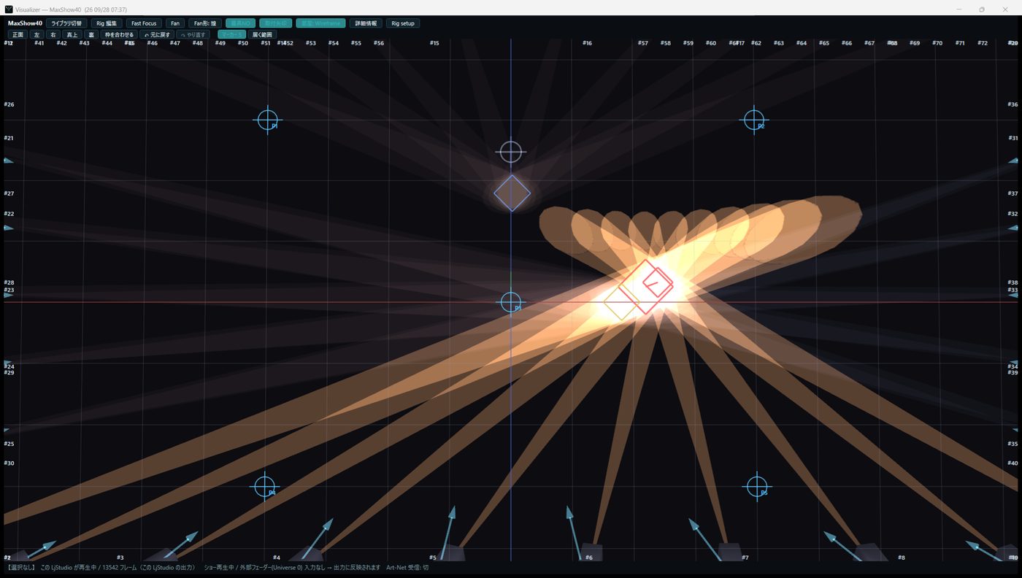
Task: Click the gray unlabeled crosshair target marker
Action: pyautogui.click(x=511, y=152)
